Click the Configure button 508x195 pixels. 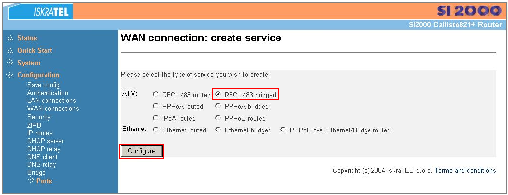coord(141,151)
